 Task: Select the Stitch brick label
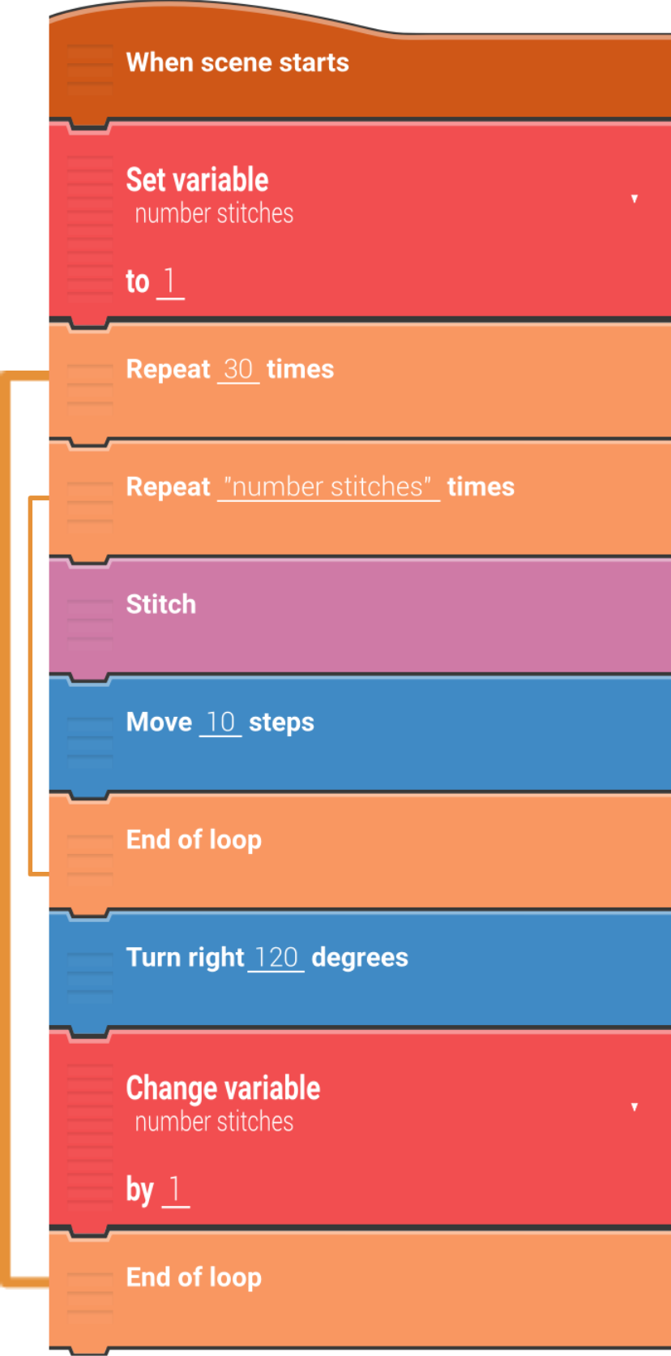pos(161,605)
